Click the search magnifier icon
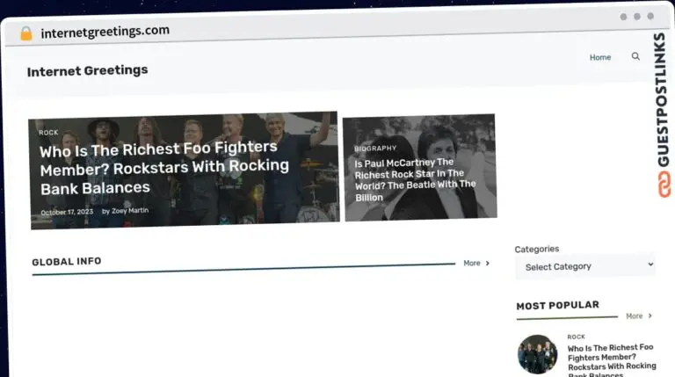This screenshot has height=377, width=675. tap(635, 56)
